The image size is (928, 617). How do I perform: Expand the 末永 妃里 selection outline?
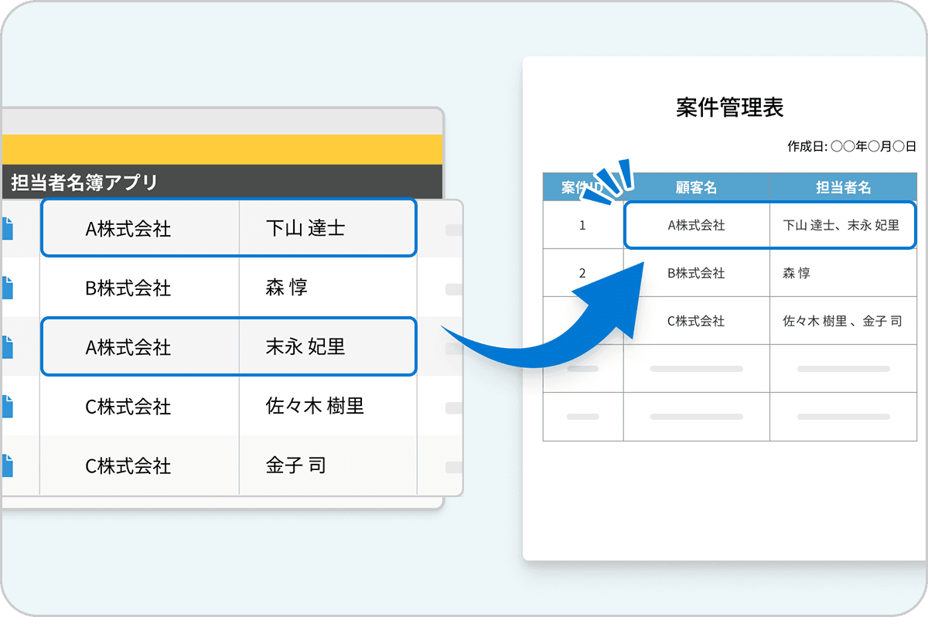228,346
